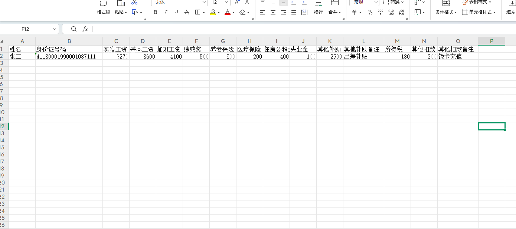
Task: Apply bold formatting with the B icon
Action: tap(155, 12)
